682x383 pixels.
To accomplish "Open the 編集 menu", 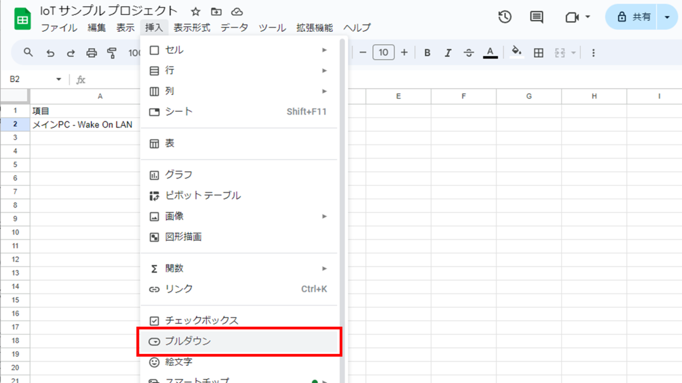I will pyautogui.click(x=97, y=28).
